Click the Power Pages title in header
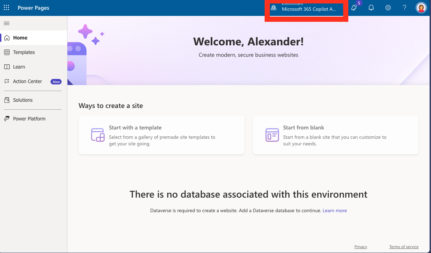The image size is (431, 253). click(34, 8)
